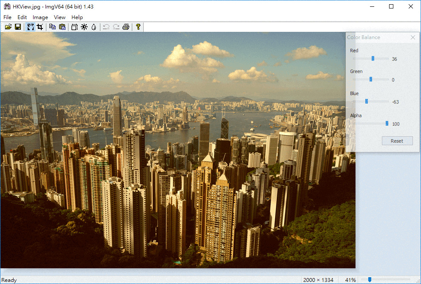This screenshot has width=421, height=284.
Task: Save the image with the floppy disk icon
Action: tap(18, 27)
